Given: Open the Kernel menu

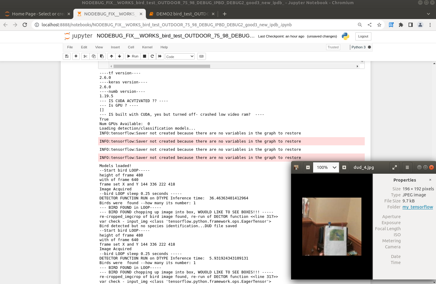Looking at the screenshot, I should coord(147,47).
